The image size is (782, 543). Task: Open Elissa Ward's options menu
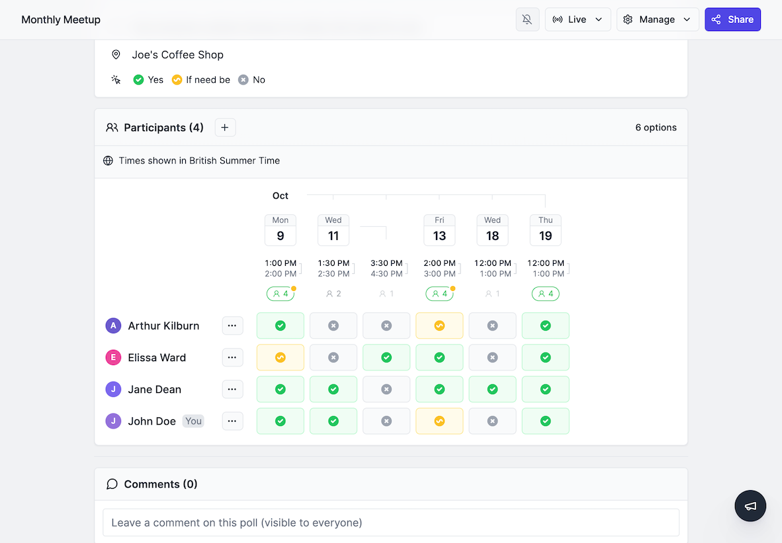point(232,357)
